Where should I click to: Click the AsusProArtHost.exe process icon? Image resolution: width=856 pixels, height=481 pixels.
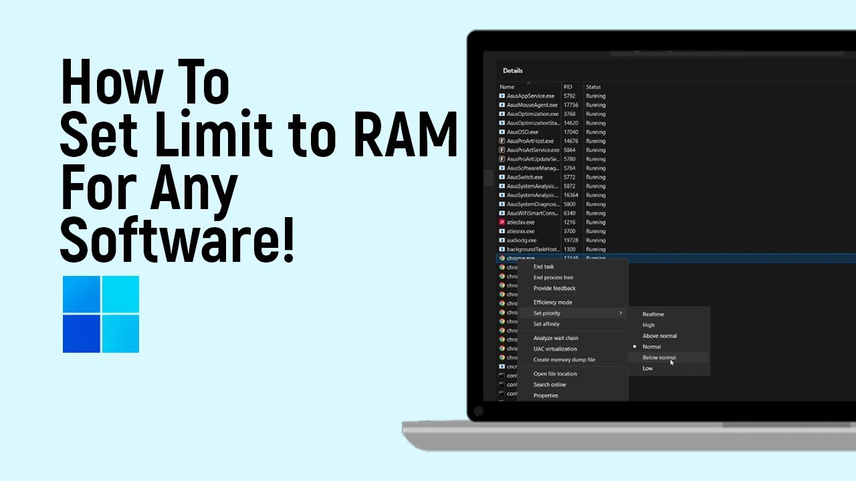[502, 141]
